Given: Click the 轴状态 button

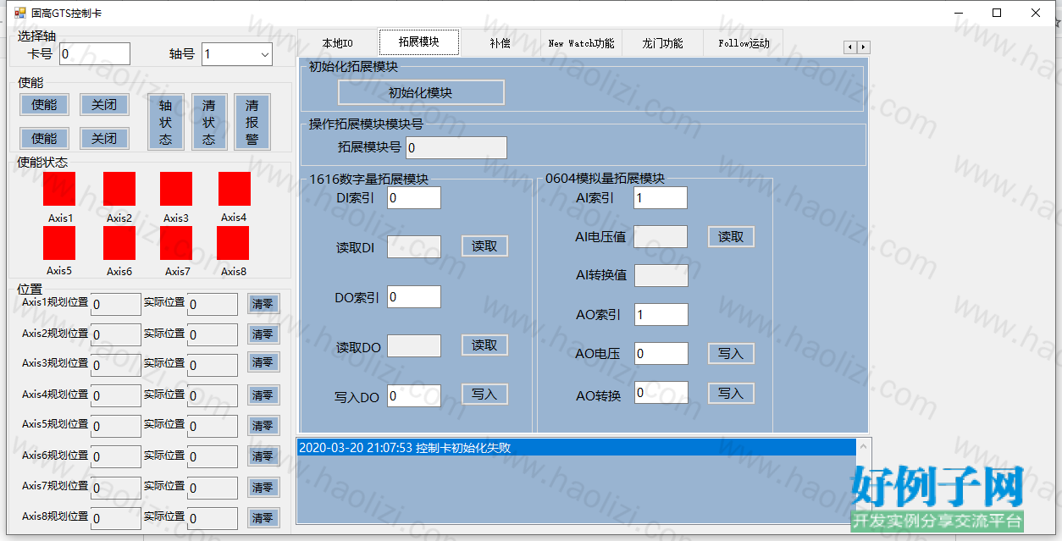Looking at the screenshot, I should pyautogui.click(x=166, y=122).
